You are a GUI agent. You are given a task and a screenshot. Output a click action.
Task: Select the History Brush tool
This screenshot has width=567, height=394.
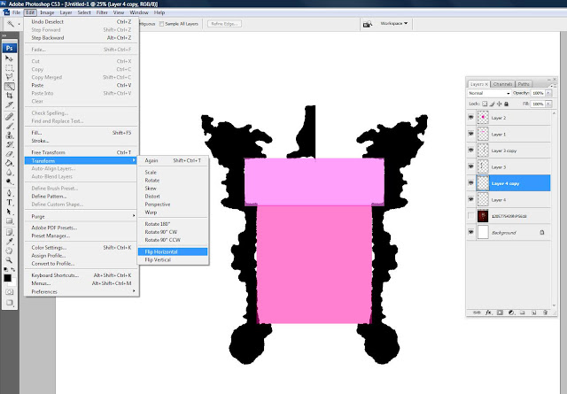pyautogui.click(x=10, y=144)
